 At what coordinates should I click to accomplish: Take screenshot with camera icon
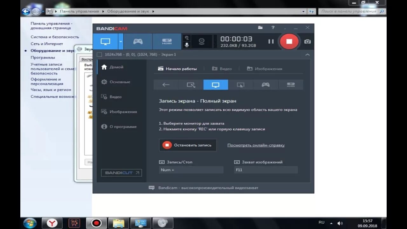coord(307,42)
